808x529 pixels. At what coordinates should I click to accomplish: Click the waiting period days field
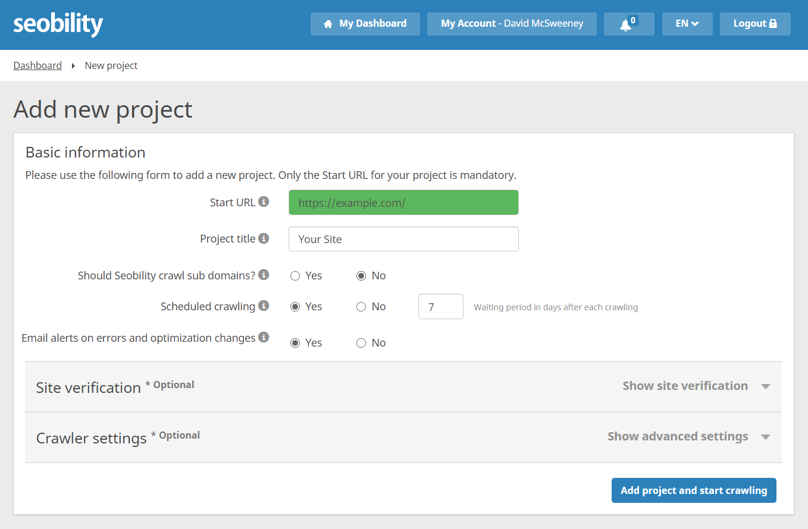440,307
